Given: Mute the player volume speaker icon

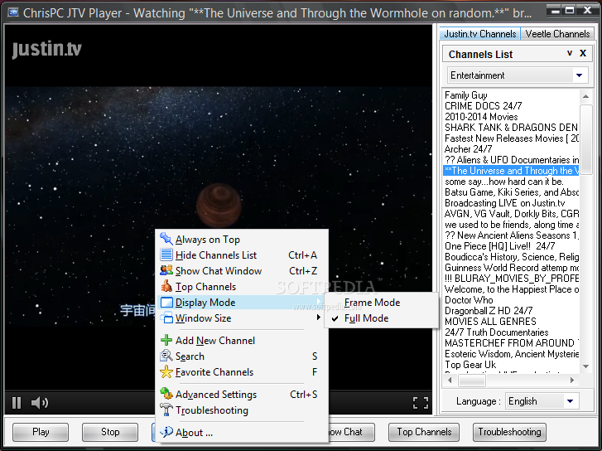Looking at the screenshot, I should (40, 403).
